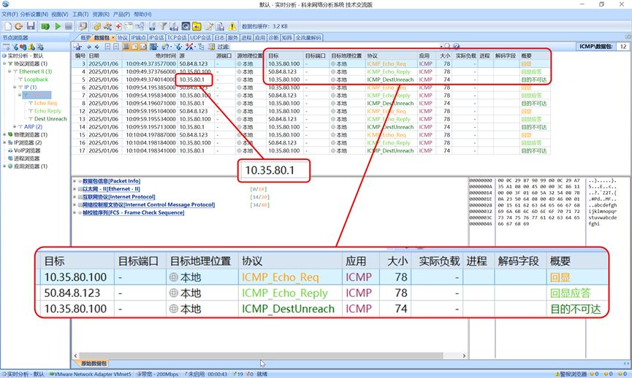This screenshot has height=378, width=632.
Task: Sort by the 绝对时间 column header
Action: point(150,55)
